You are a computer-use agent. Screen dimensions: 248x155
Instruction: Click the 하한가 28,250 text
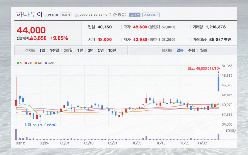162,40
